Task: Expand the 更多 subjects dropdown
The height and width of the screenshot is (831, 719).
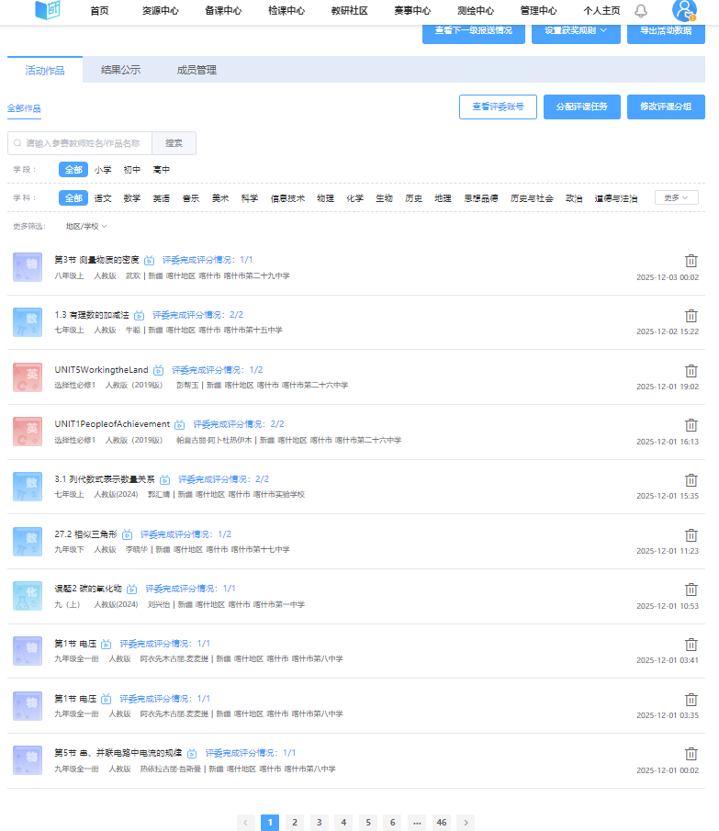Action: 677,197
